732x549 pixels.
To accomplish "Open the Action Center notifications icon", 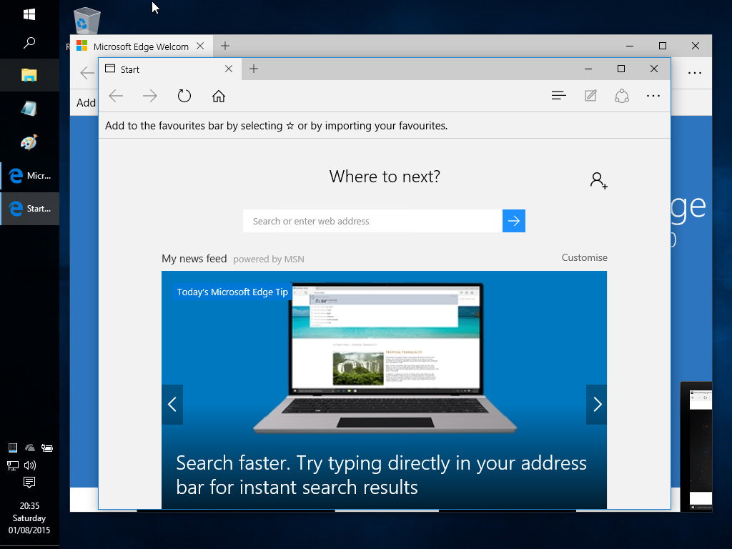I will coord(29,483).
